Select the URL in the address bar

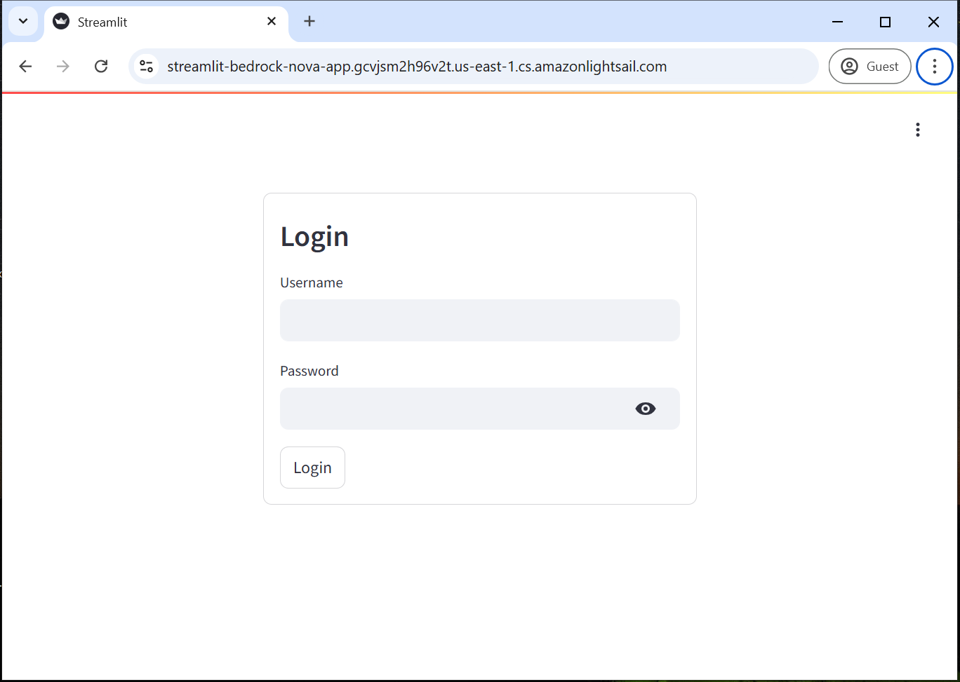[x=417, y=67]
